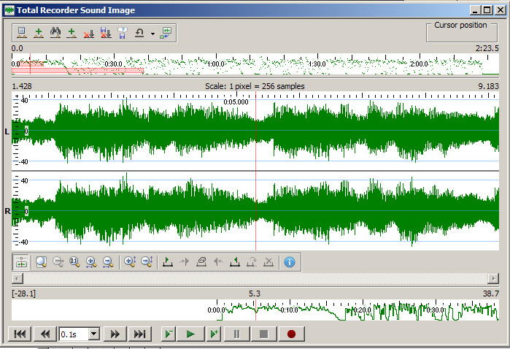
Task: Click the vertical zoom in icon
Action: tap(130, 262)
